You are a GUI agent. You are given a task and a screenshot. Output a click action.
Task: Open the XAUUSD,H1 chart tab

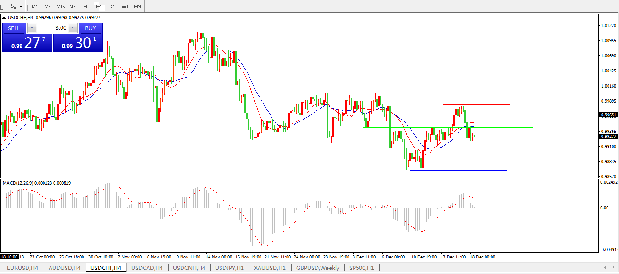pos(270,268)
